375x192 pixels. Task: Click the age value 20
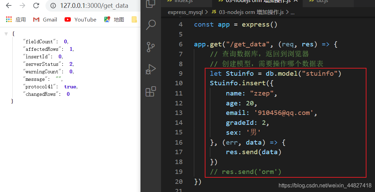click(x=250, y=103)
